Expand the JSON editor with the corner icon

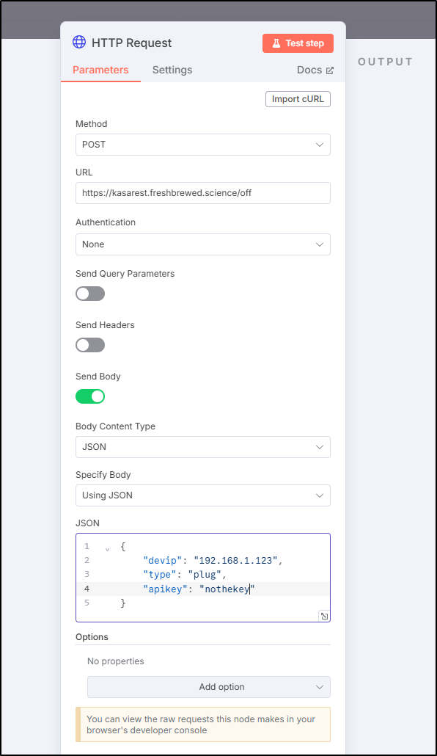(324, 616)
